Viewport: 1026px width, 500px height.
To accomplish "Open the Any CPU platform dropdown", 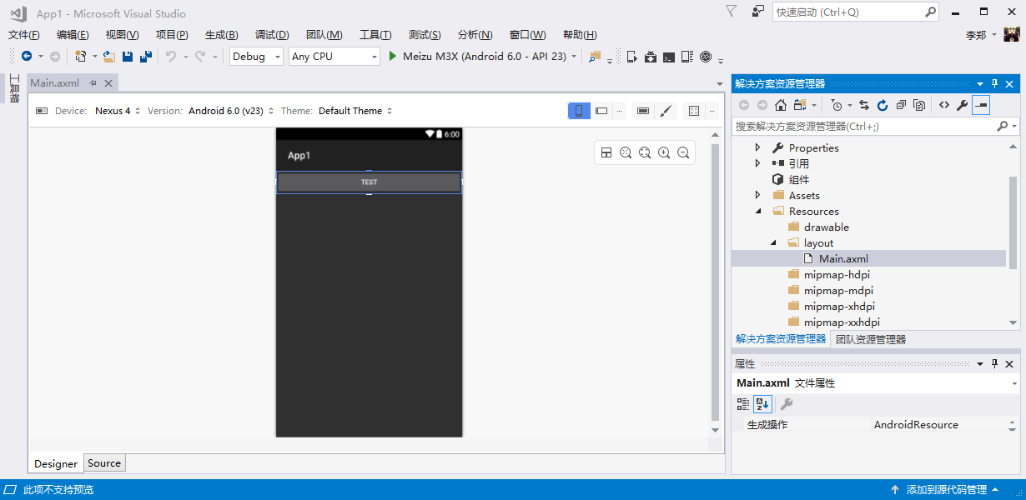I will (334, 57).
